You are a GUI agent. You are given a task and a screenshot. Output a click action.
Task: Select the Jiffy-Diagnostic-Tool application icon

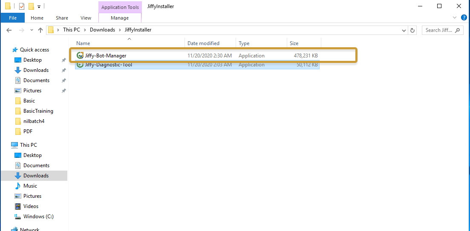pos(80,65)
